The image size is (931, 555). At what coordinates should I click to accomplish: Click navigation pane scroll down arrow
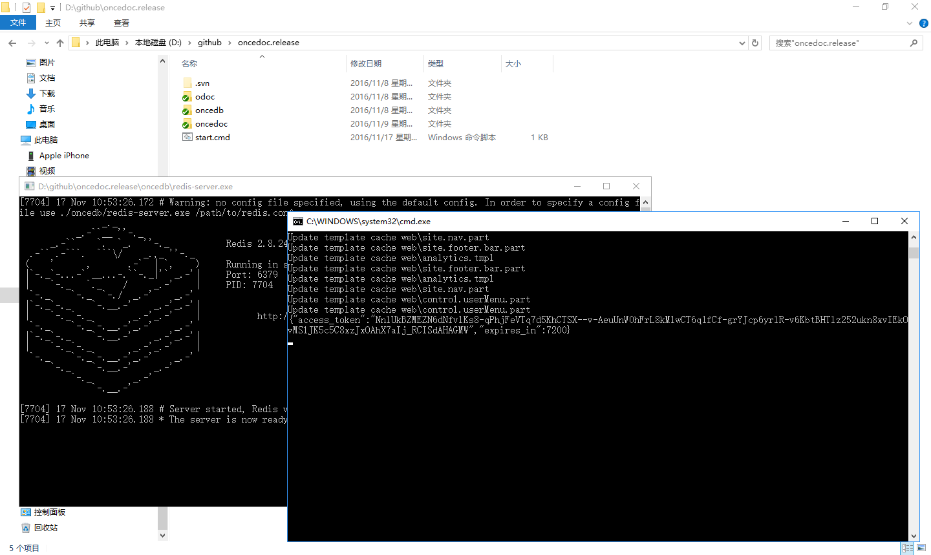pos(162,536)
